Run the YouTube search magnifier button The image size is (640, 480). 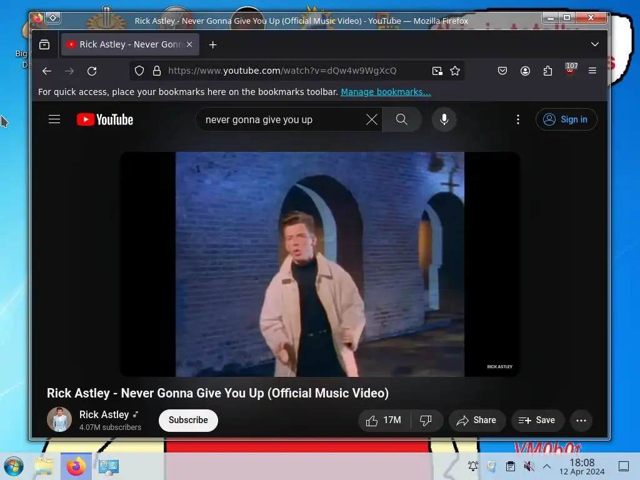[402, 119]
